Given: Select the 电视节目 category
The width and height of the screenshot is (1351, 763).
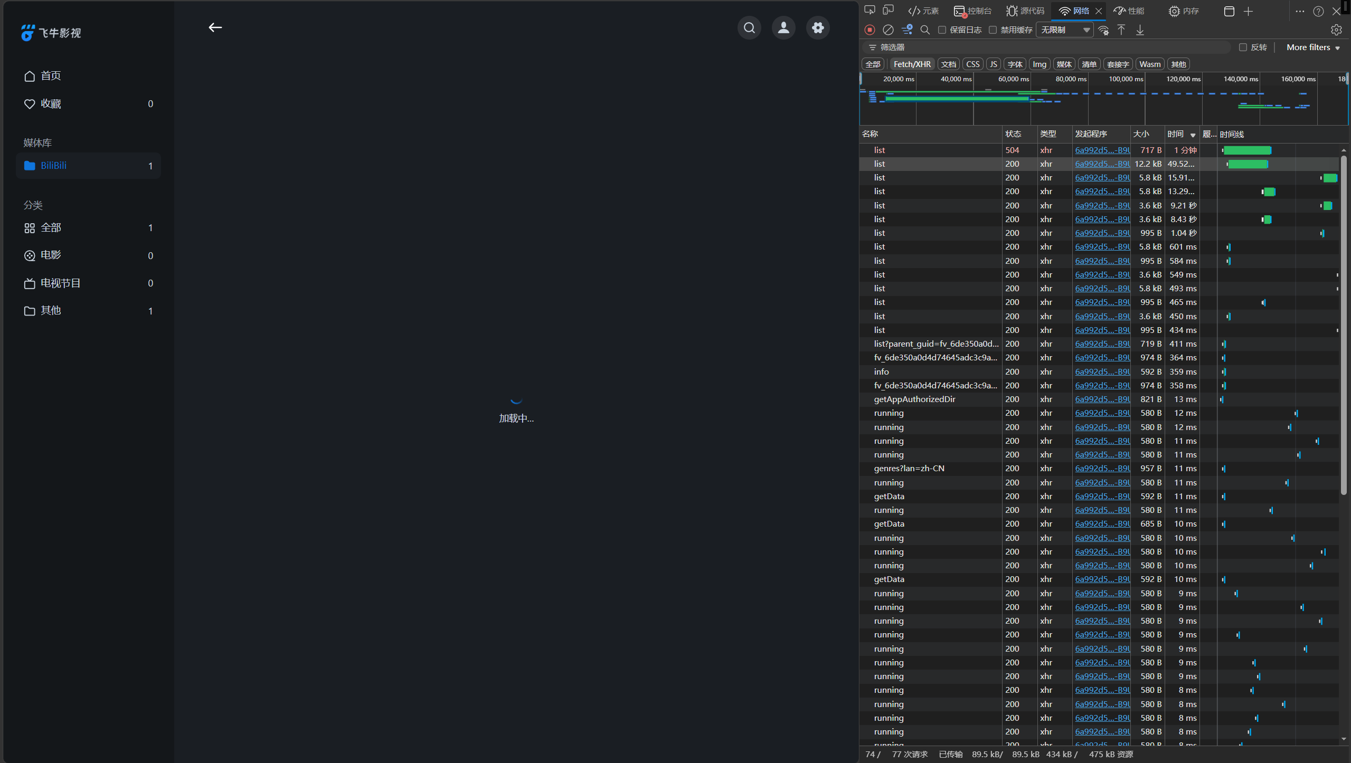Looking at the screenshot, I should 88,283.
